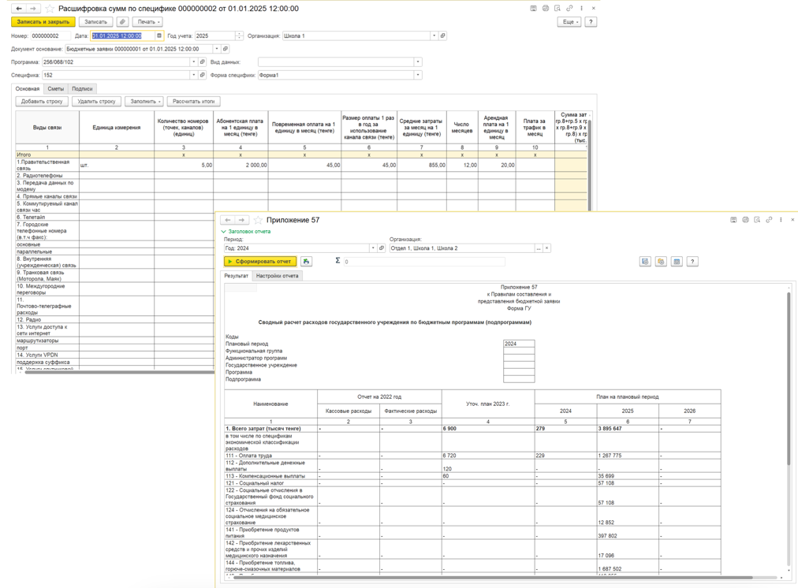Switch to the Результат tab

237,276
